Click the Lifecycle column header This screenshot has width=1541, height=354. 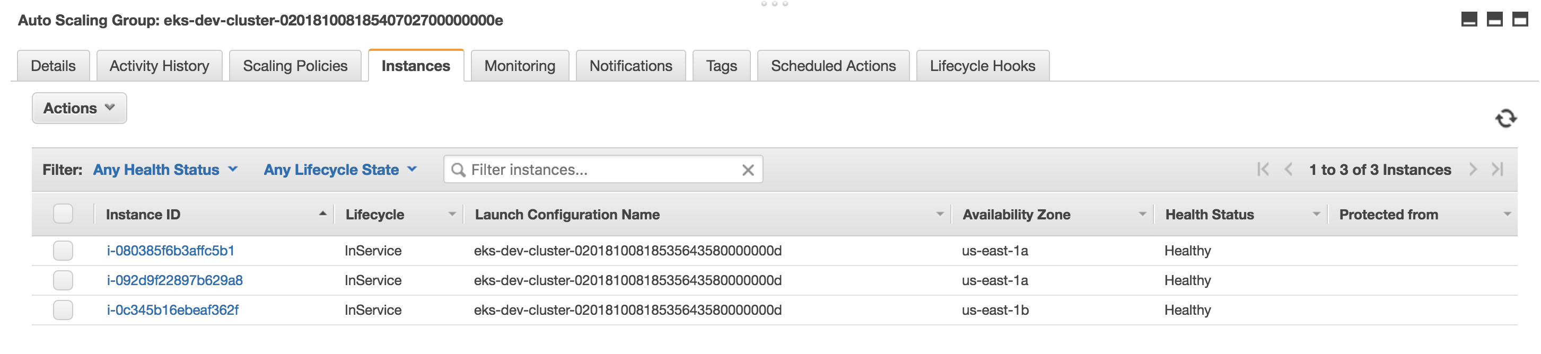(x=374, y=214)
